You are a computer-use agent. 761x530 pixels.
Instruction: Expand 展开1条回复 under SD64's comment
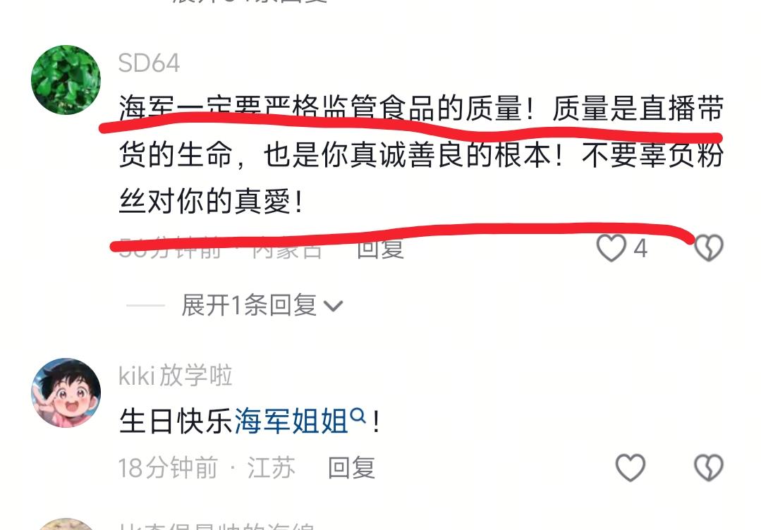pyautogui.click(x=262, y=305)
